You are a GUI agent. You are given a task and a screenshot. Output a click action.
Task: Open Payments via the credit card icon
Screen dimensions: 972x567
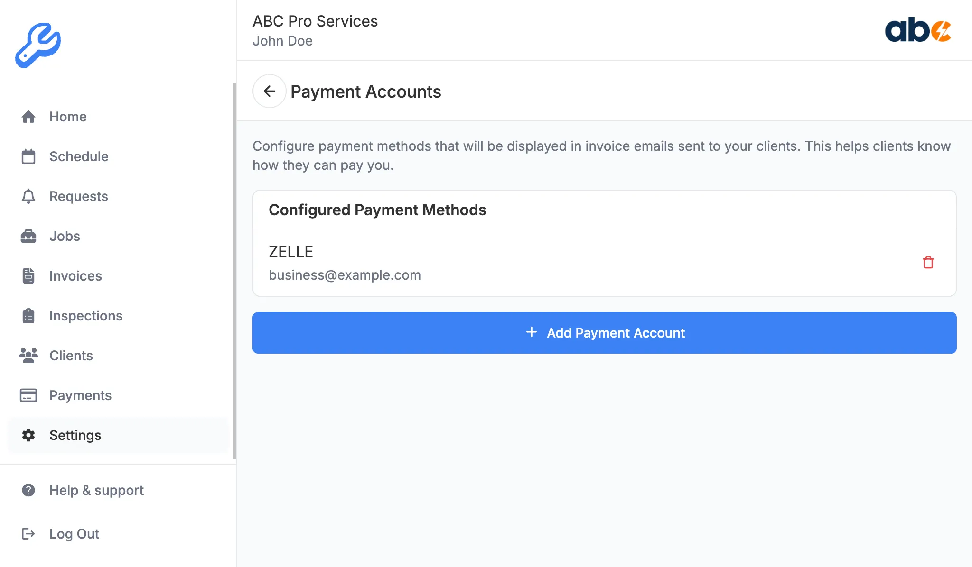[x=28, y=395]
